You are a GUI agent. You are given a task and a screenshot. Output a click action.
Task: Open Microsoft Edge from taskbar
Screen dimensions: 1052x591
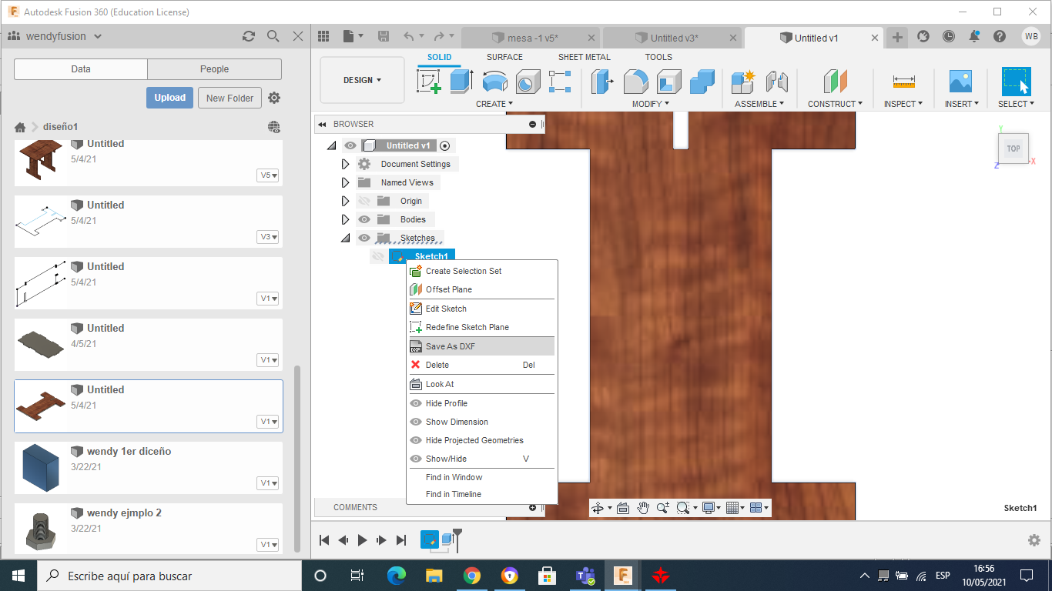click(396, 576)
